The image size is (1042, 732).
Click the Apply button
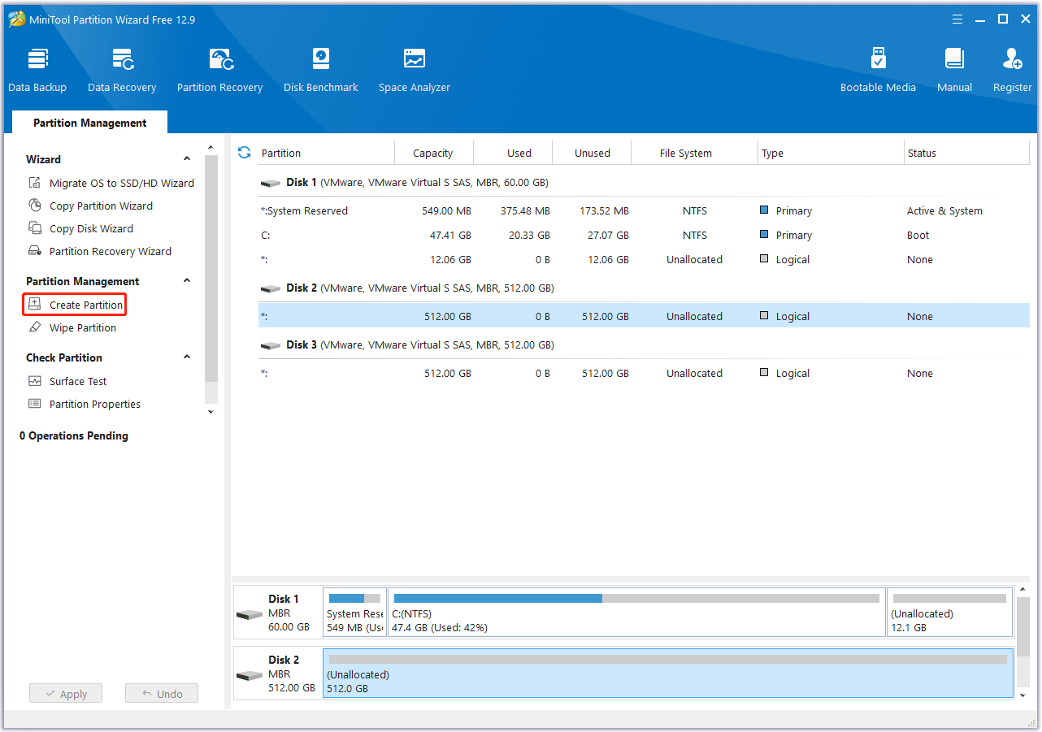tap(66, 694)
